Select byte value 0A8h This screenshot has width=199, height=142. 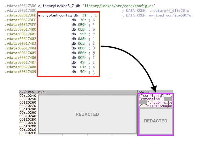[82, 39]
